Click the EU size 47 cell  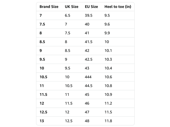87,112
